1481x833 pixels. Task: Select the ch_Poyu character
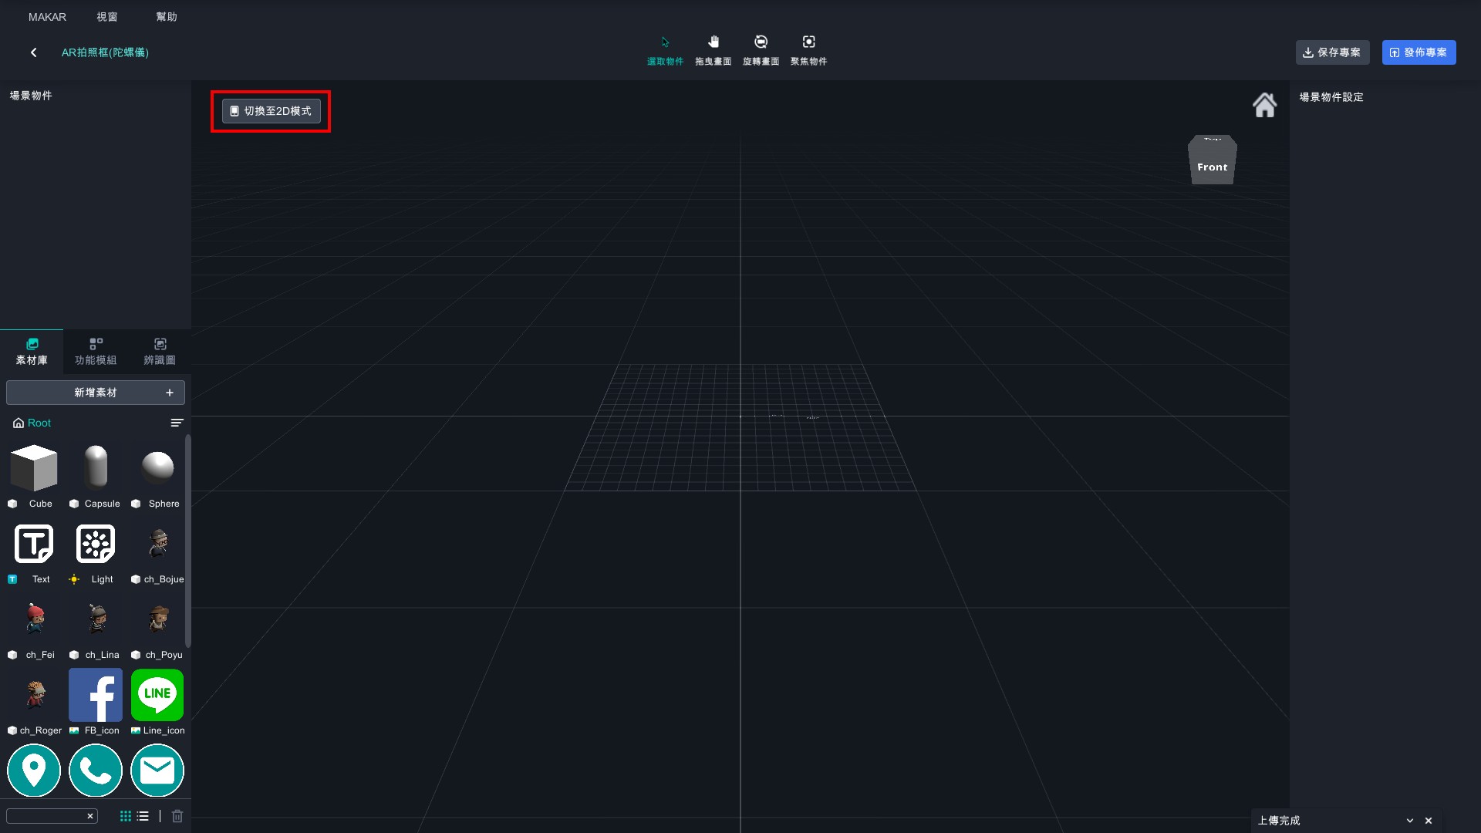click(x=158, y=619)
